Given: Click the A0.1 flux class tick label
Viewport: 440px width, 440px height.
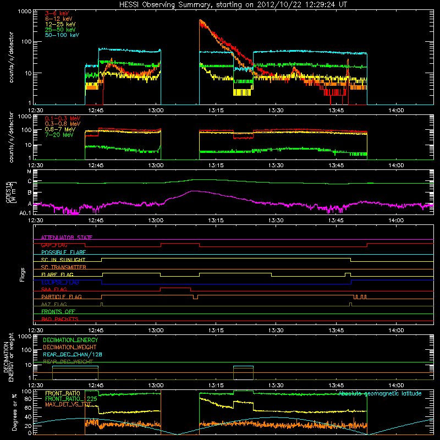Looking at the screenshot, I should click(25, 213).
